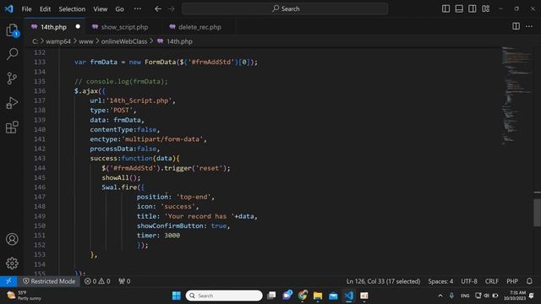Switch to the delete_rec.php tab
541x304 pixels.
(199, 27)
